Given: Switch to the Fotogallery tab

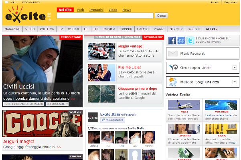Looking at the screenshot, I should pos(153,37).
